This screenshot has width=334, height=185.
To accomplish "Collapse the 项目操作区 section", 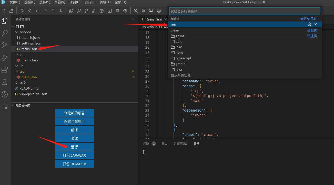I will (14, 105).
